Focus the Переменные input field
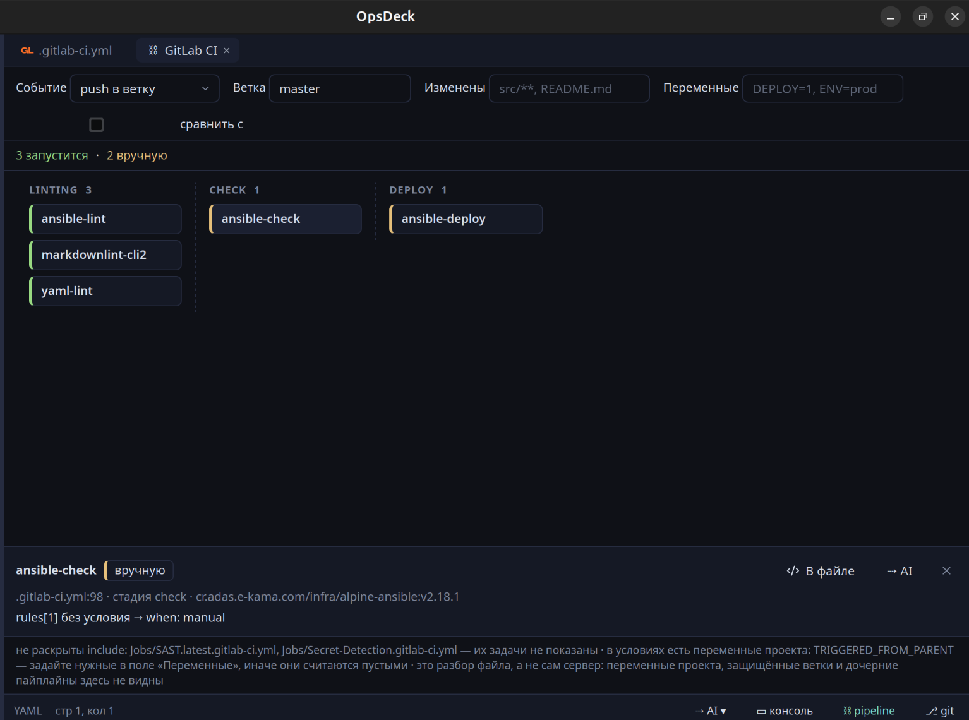969x720 pixels. tap(822, 88)
